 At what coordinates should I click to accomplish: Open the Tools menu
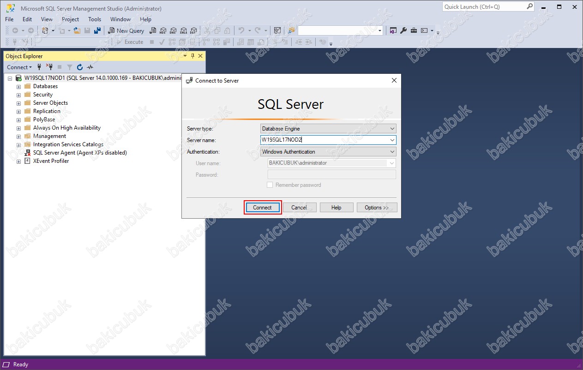point(94,19)
